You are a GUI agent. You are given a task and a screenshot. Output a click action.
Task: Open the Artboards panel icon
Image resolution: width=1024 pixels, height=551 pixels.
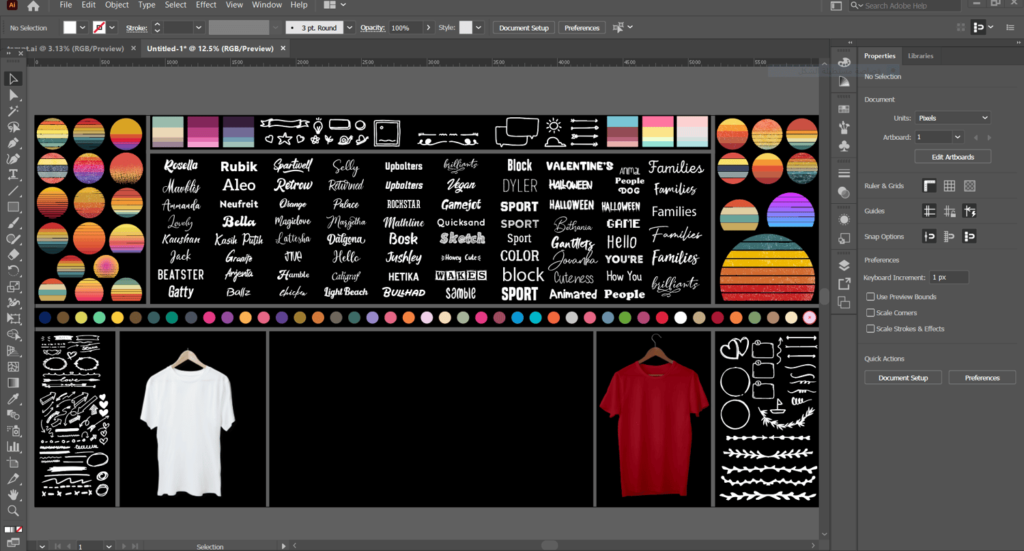pyautogui.click(x=844, y=302)
